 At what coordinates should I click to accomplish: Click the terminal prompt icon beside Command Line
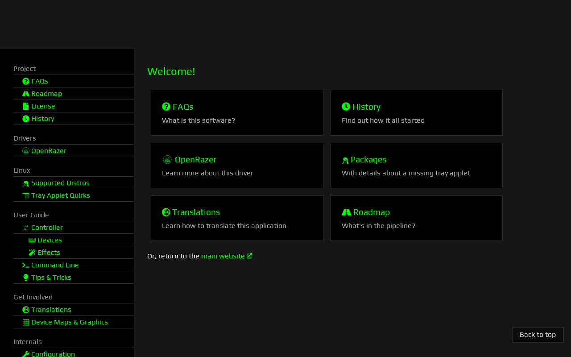[26, 265]
